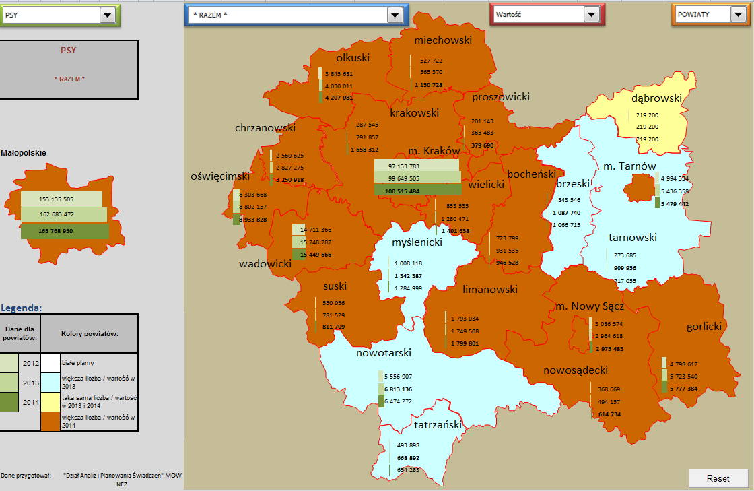754x491 pixels.
Task: Click the 'Kolory powiatów:' legend header
Action: (x=90, y=334)
